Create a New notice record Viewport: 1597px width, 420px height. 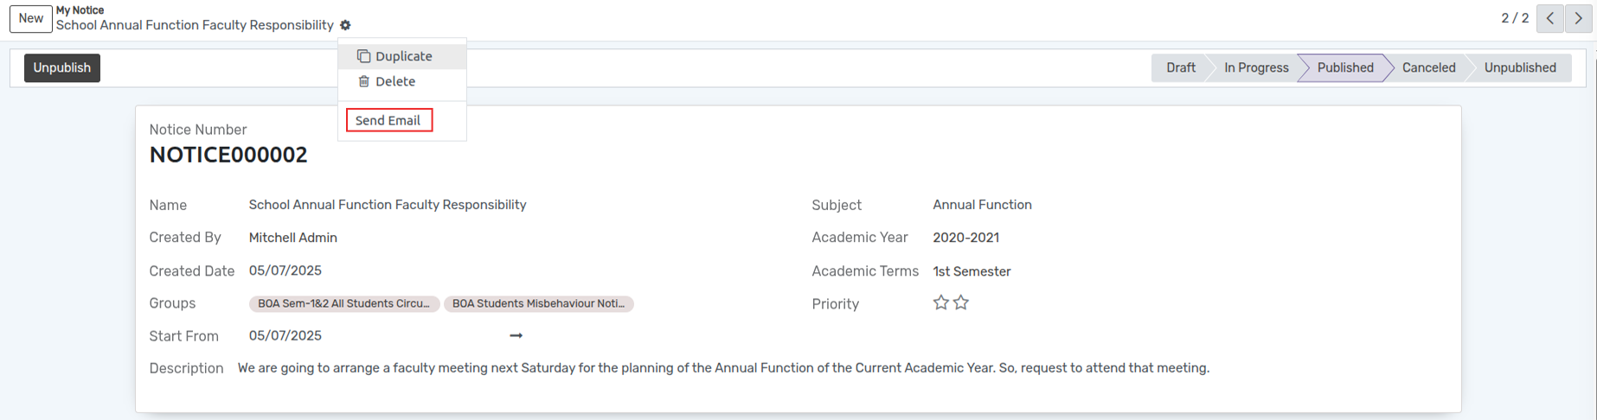click(x=31, y=18)
